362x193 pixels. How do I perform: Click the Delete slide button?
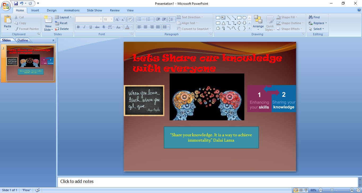[62, 29]
